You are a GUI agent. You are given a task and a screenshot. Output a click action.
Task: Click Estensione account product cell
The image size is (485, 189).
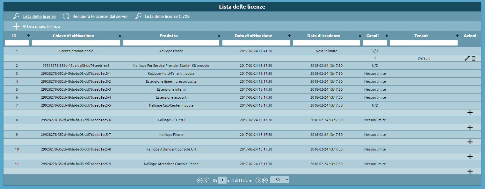click(171, 97)
